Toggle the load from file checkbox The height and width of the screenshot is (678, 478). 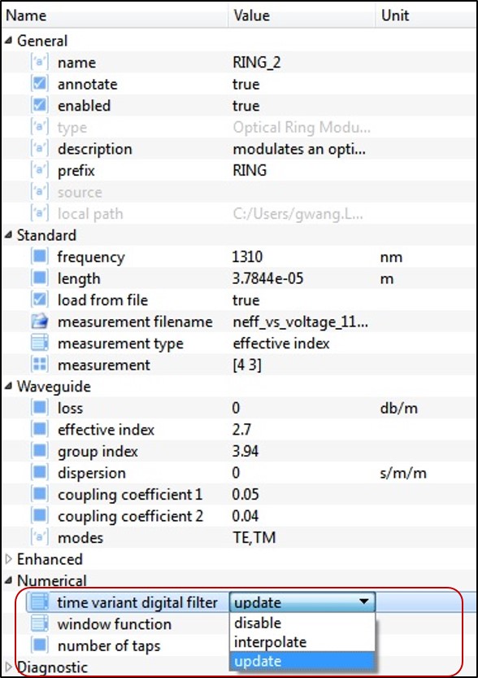coord(39,300)
